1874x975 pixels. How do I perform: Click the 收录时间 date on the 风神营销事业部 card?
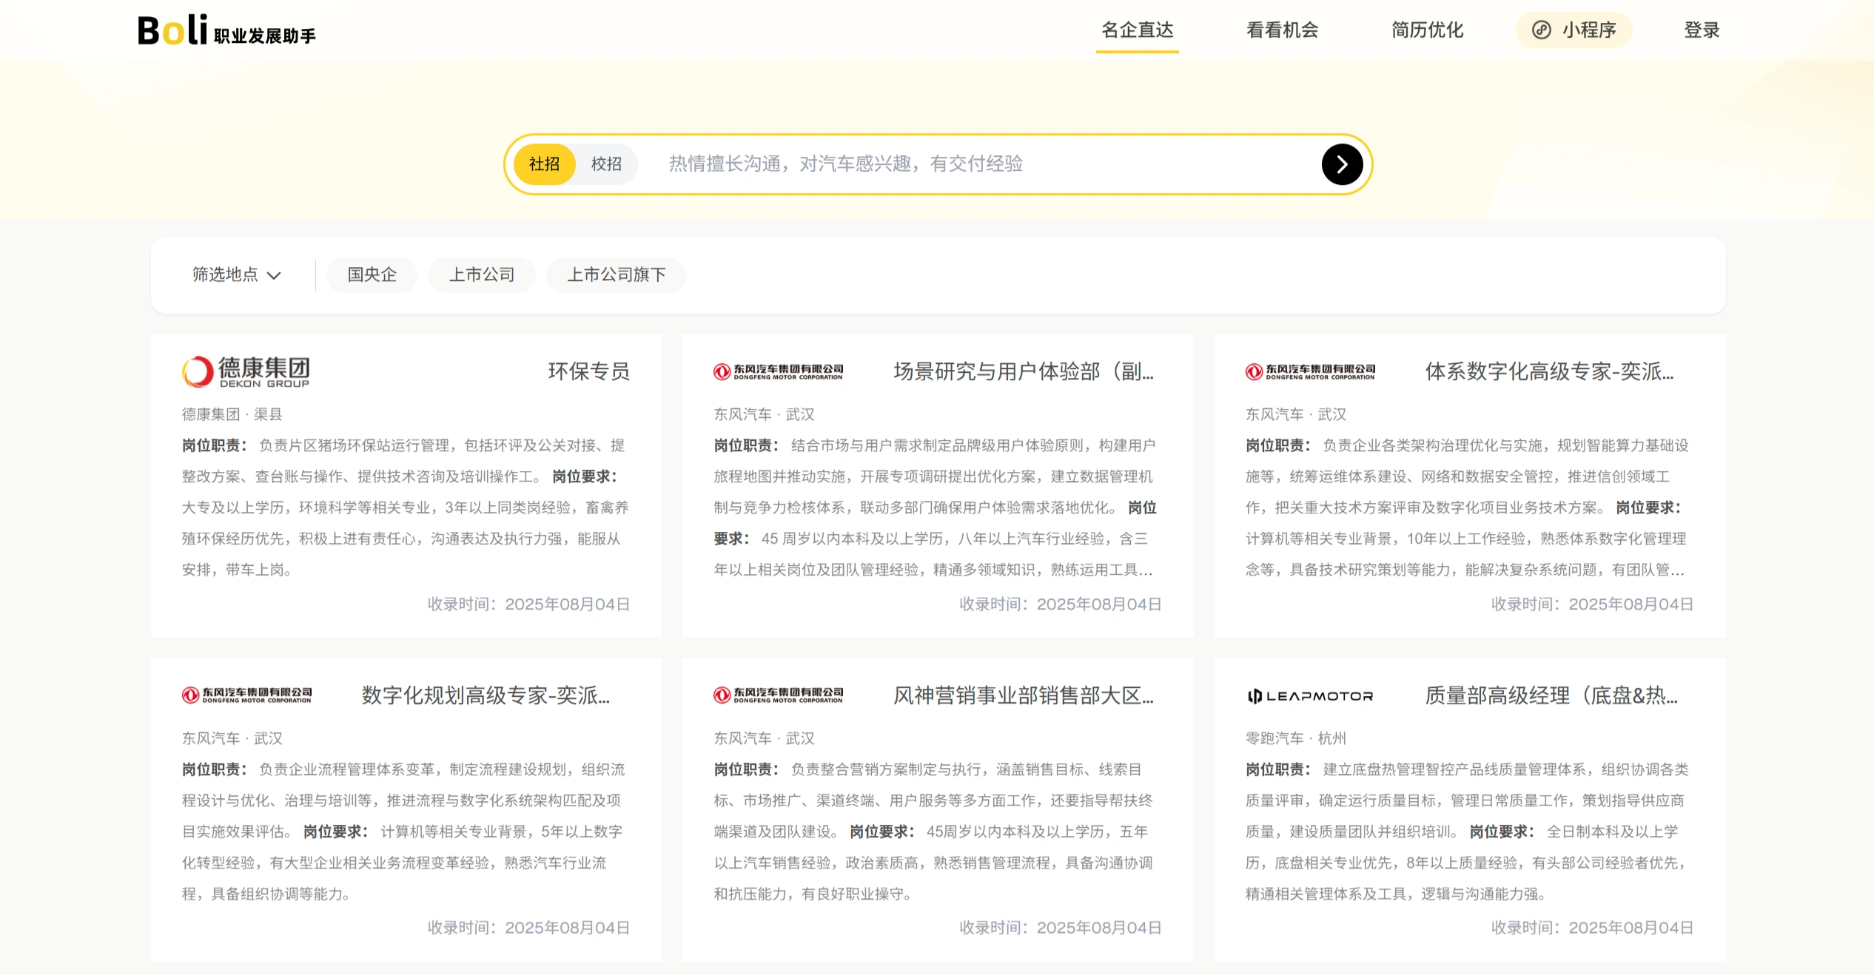(1061, 928)
